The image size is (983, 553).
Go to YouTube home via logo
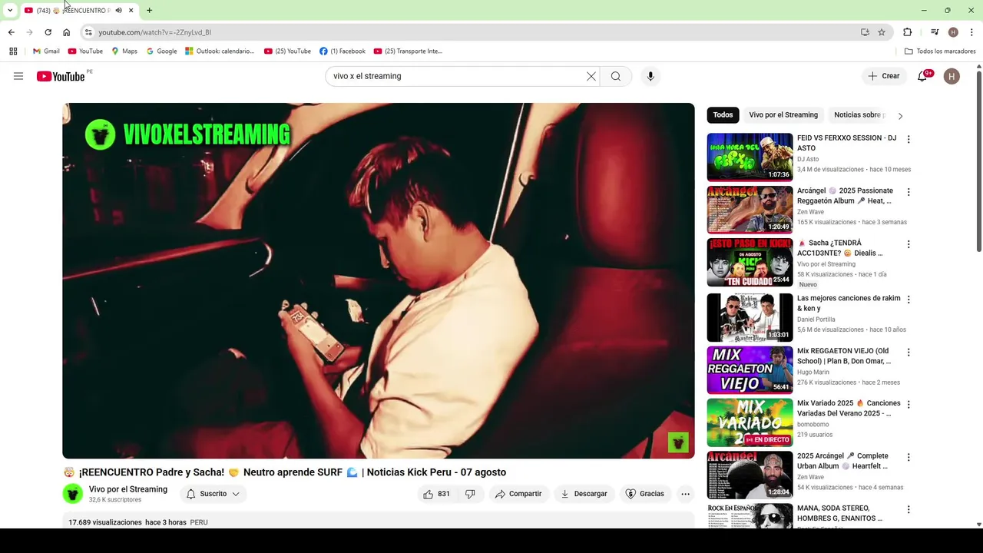(61, 76)
